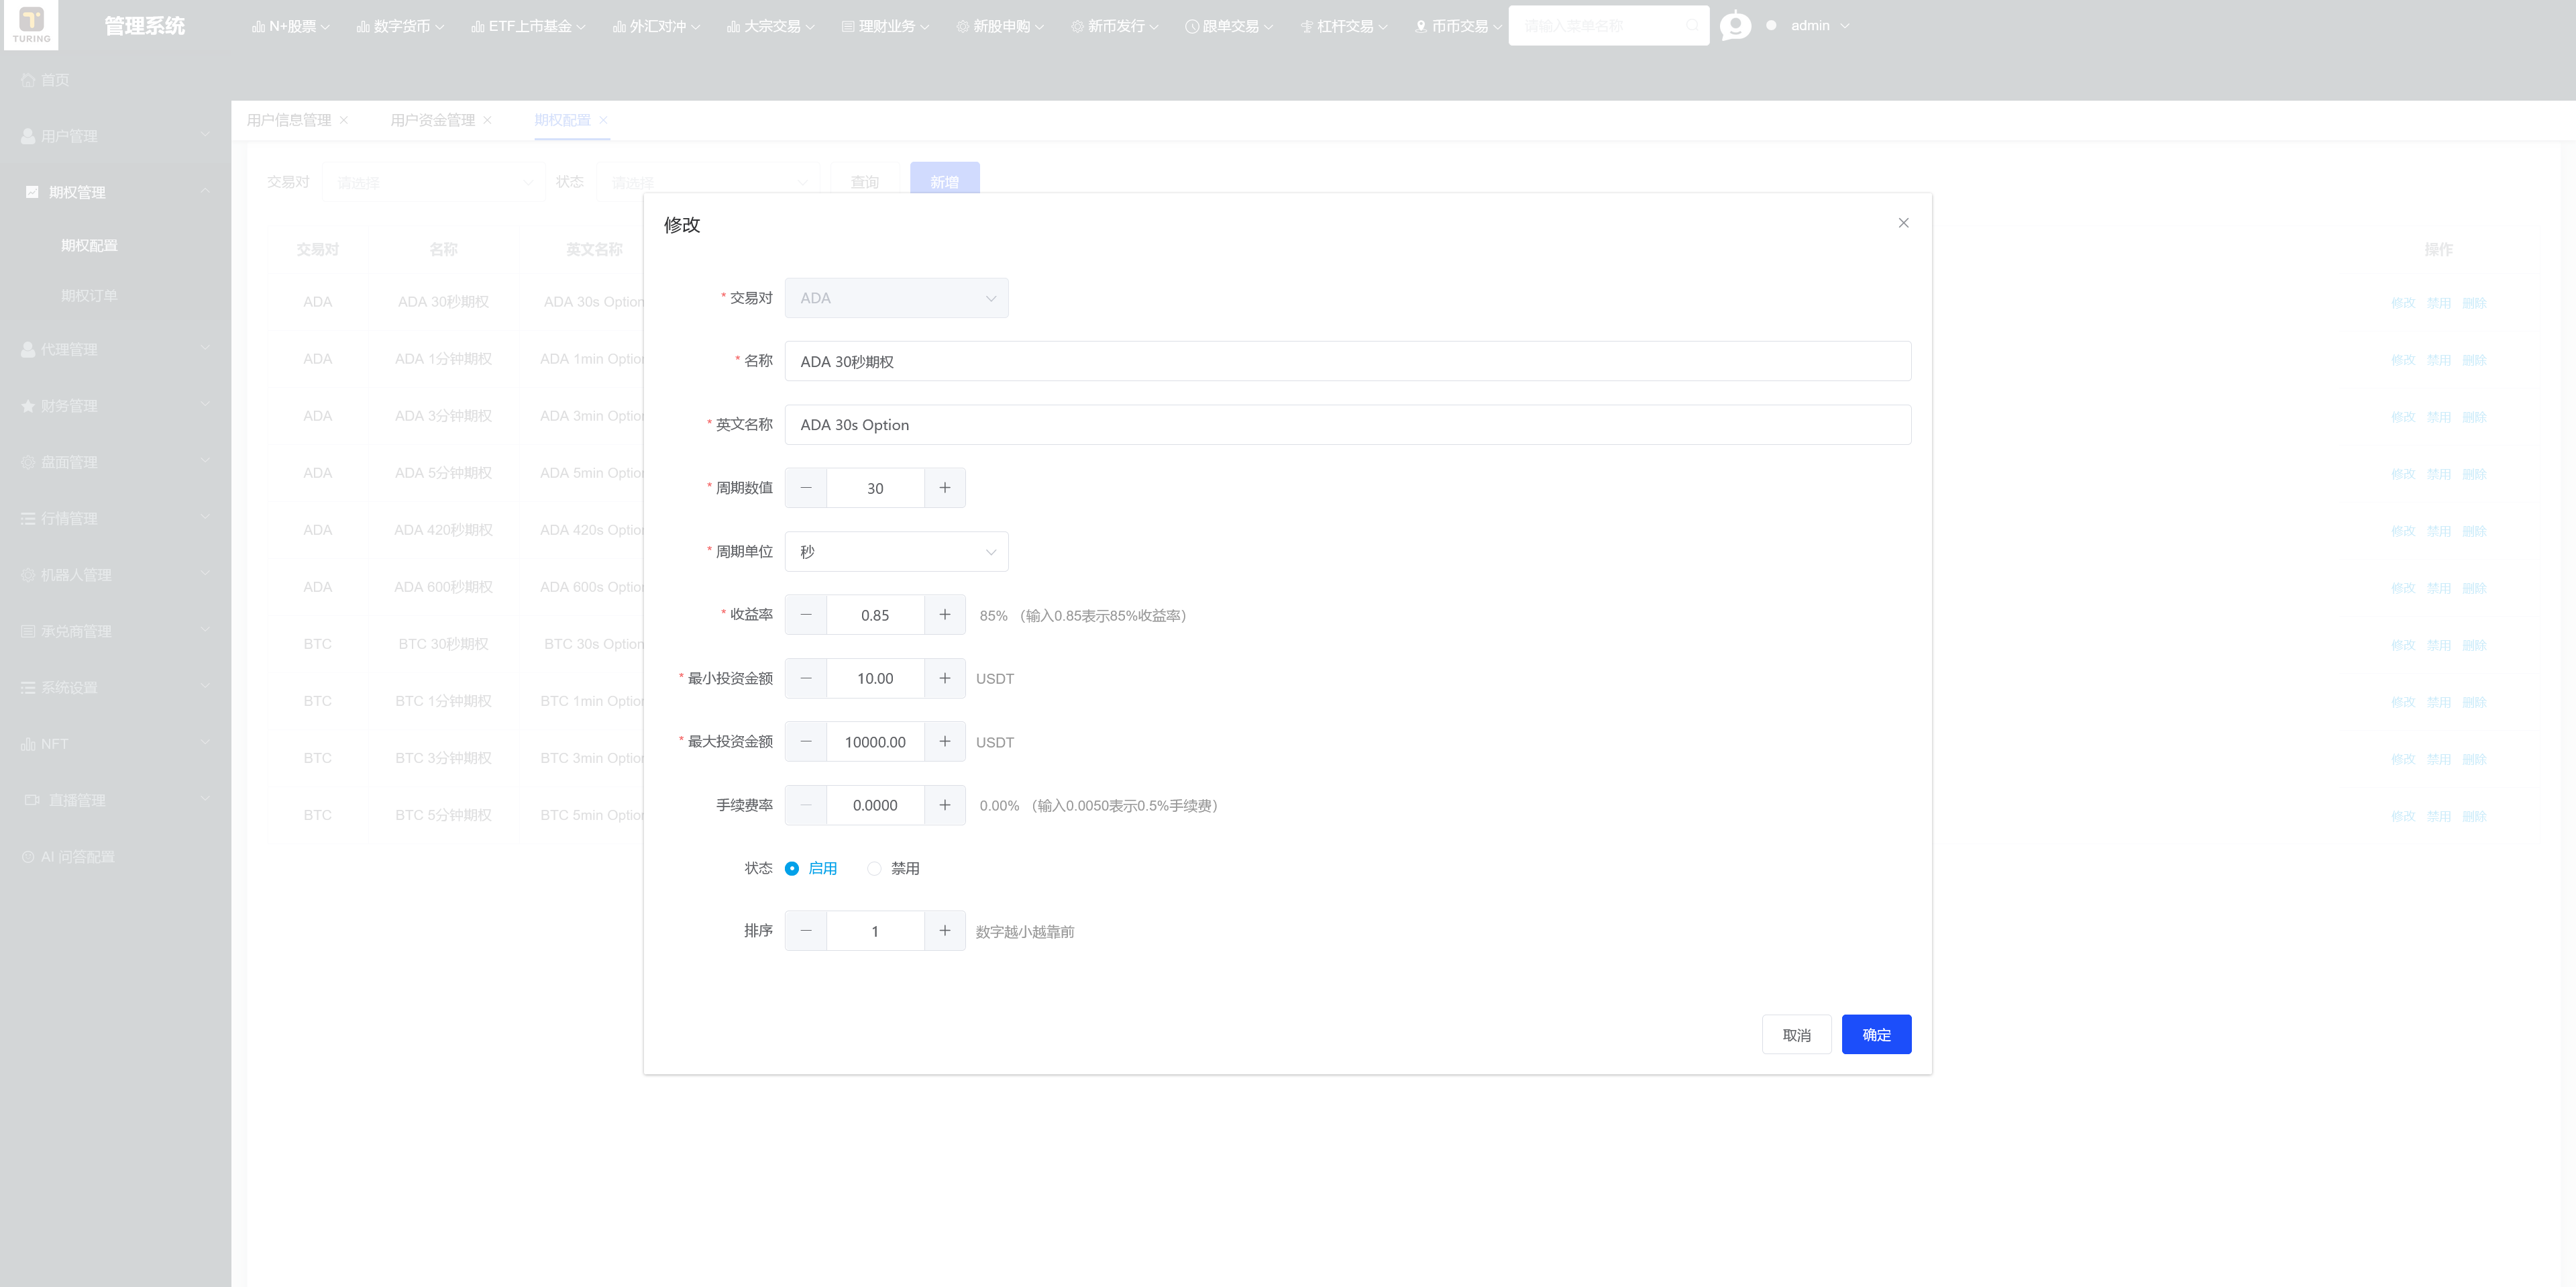Click the top menu name search box
The image size is (2576, 1287).
pos(1608,26)
